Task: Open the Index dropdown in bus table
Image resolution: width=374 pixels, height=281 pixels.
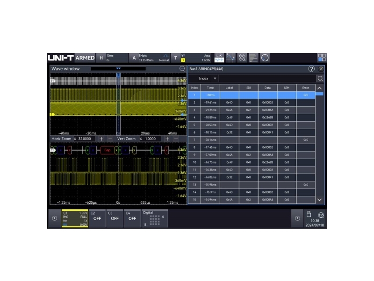Action: tap(208, 79)
